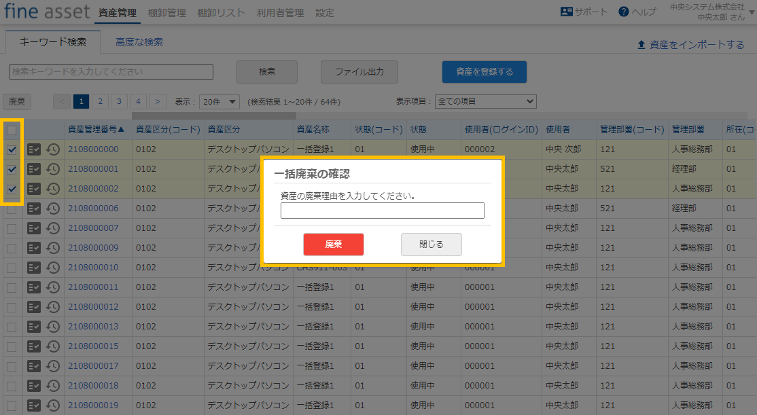Screen dimensions: 757x415
Task: Click the 廃棄 button above the table
Action: pos(17,101)
